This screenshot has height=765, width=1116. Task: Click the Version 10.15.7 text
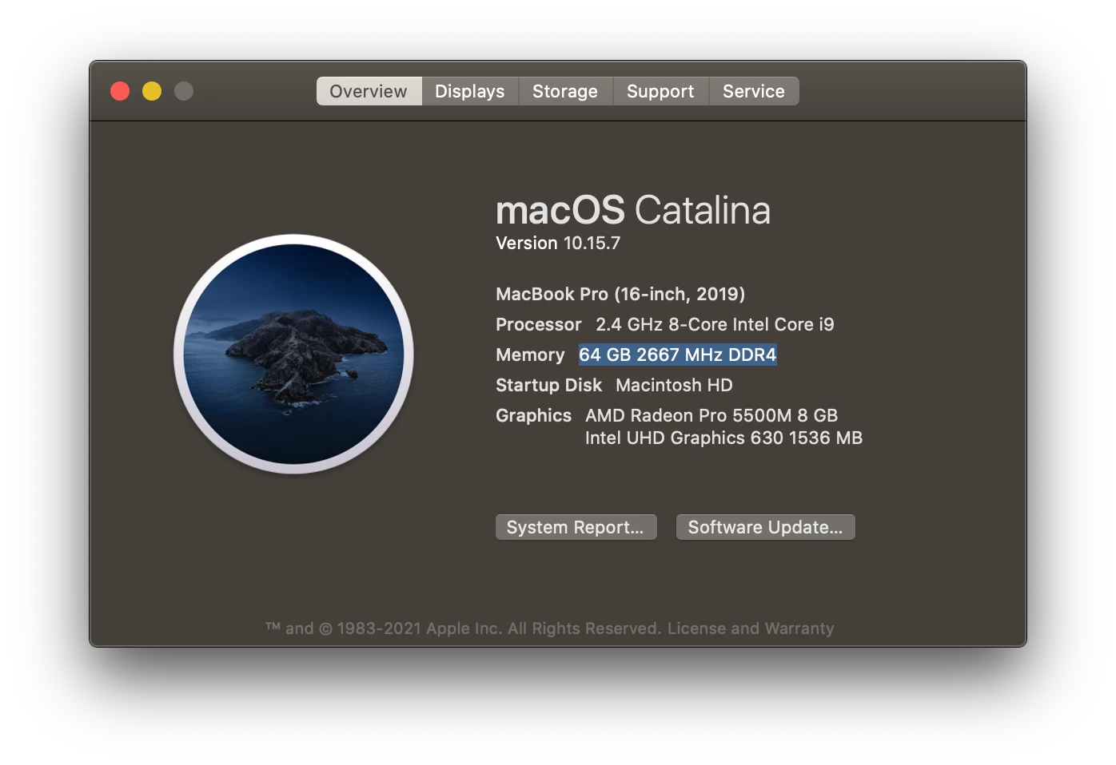(x=558, y=243)
